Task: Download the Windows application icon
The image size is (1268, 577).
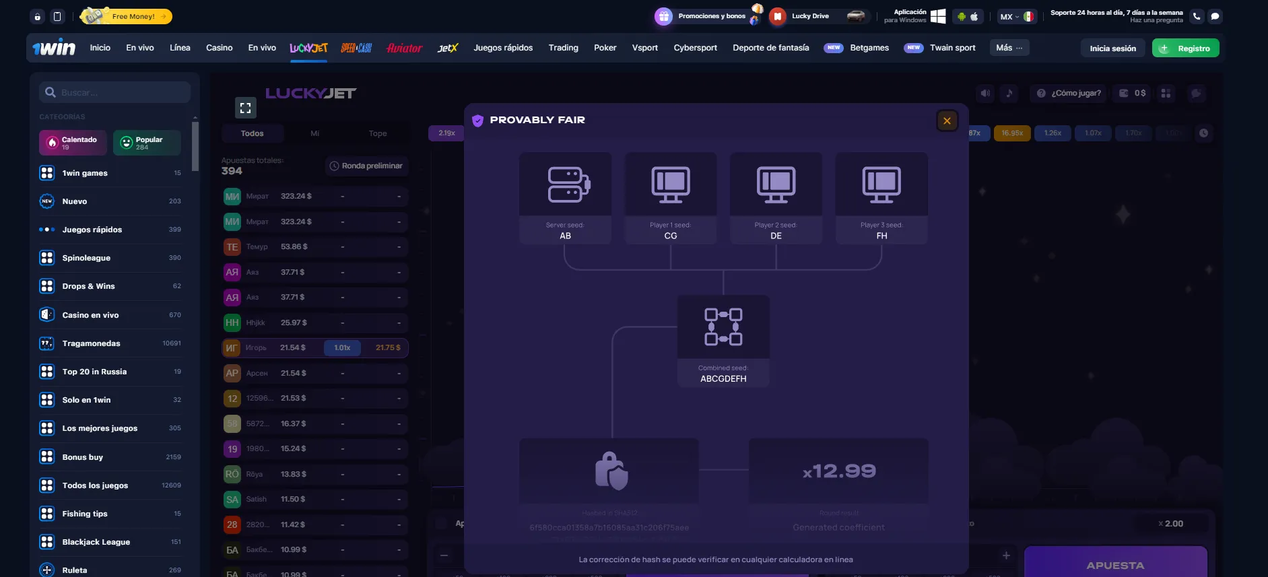Action: (x=938, y=16)
